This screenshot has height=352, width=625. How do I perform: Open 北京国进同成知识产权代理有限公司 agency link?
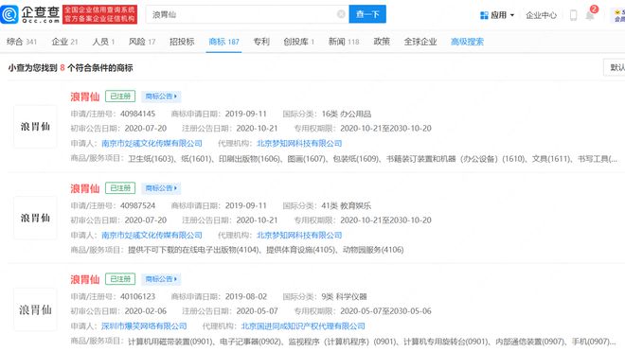[x=303, y=326]
